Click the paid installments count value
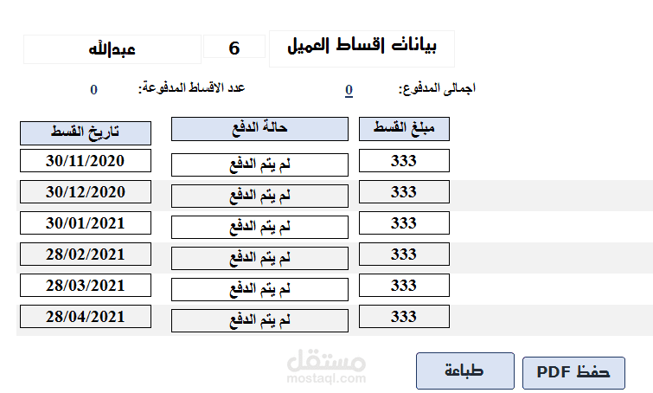 [93, 89]
